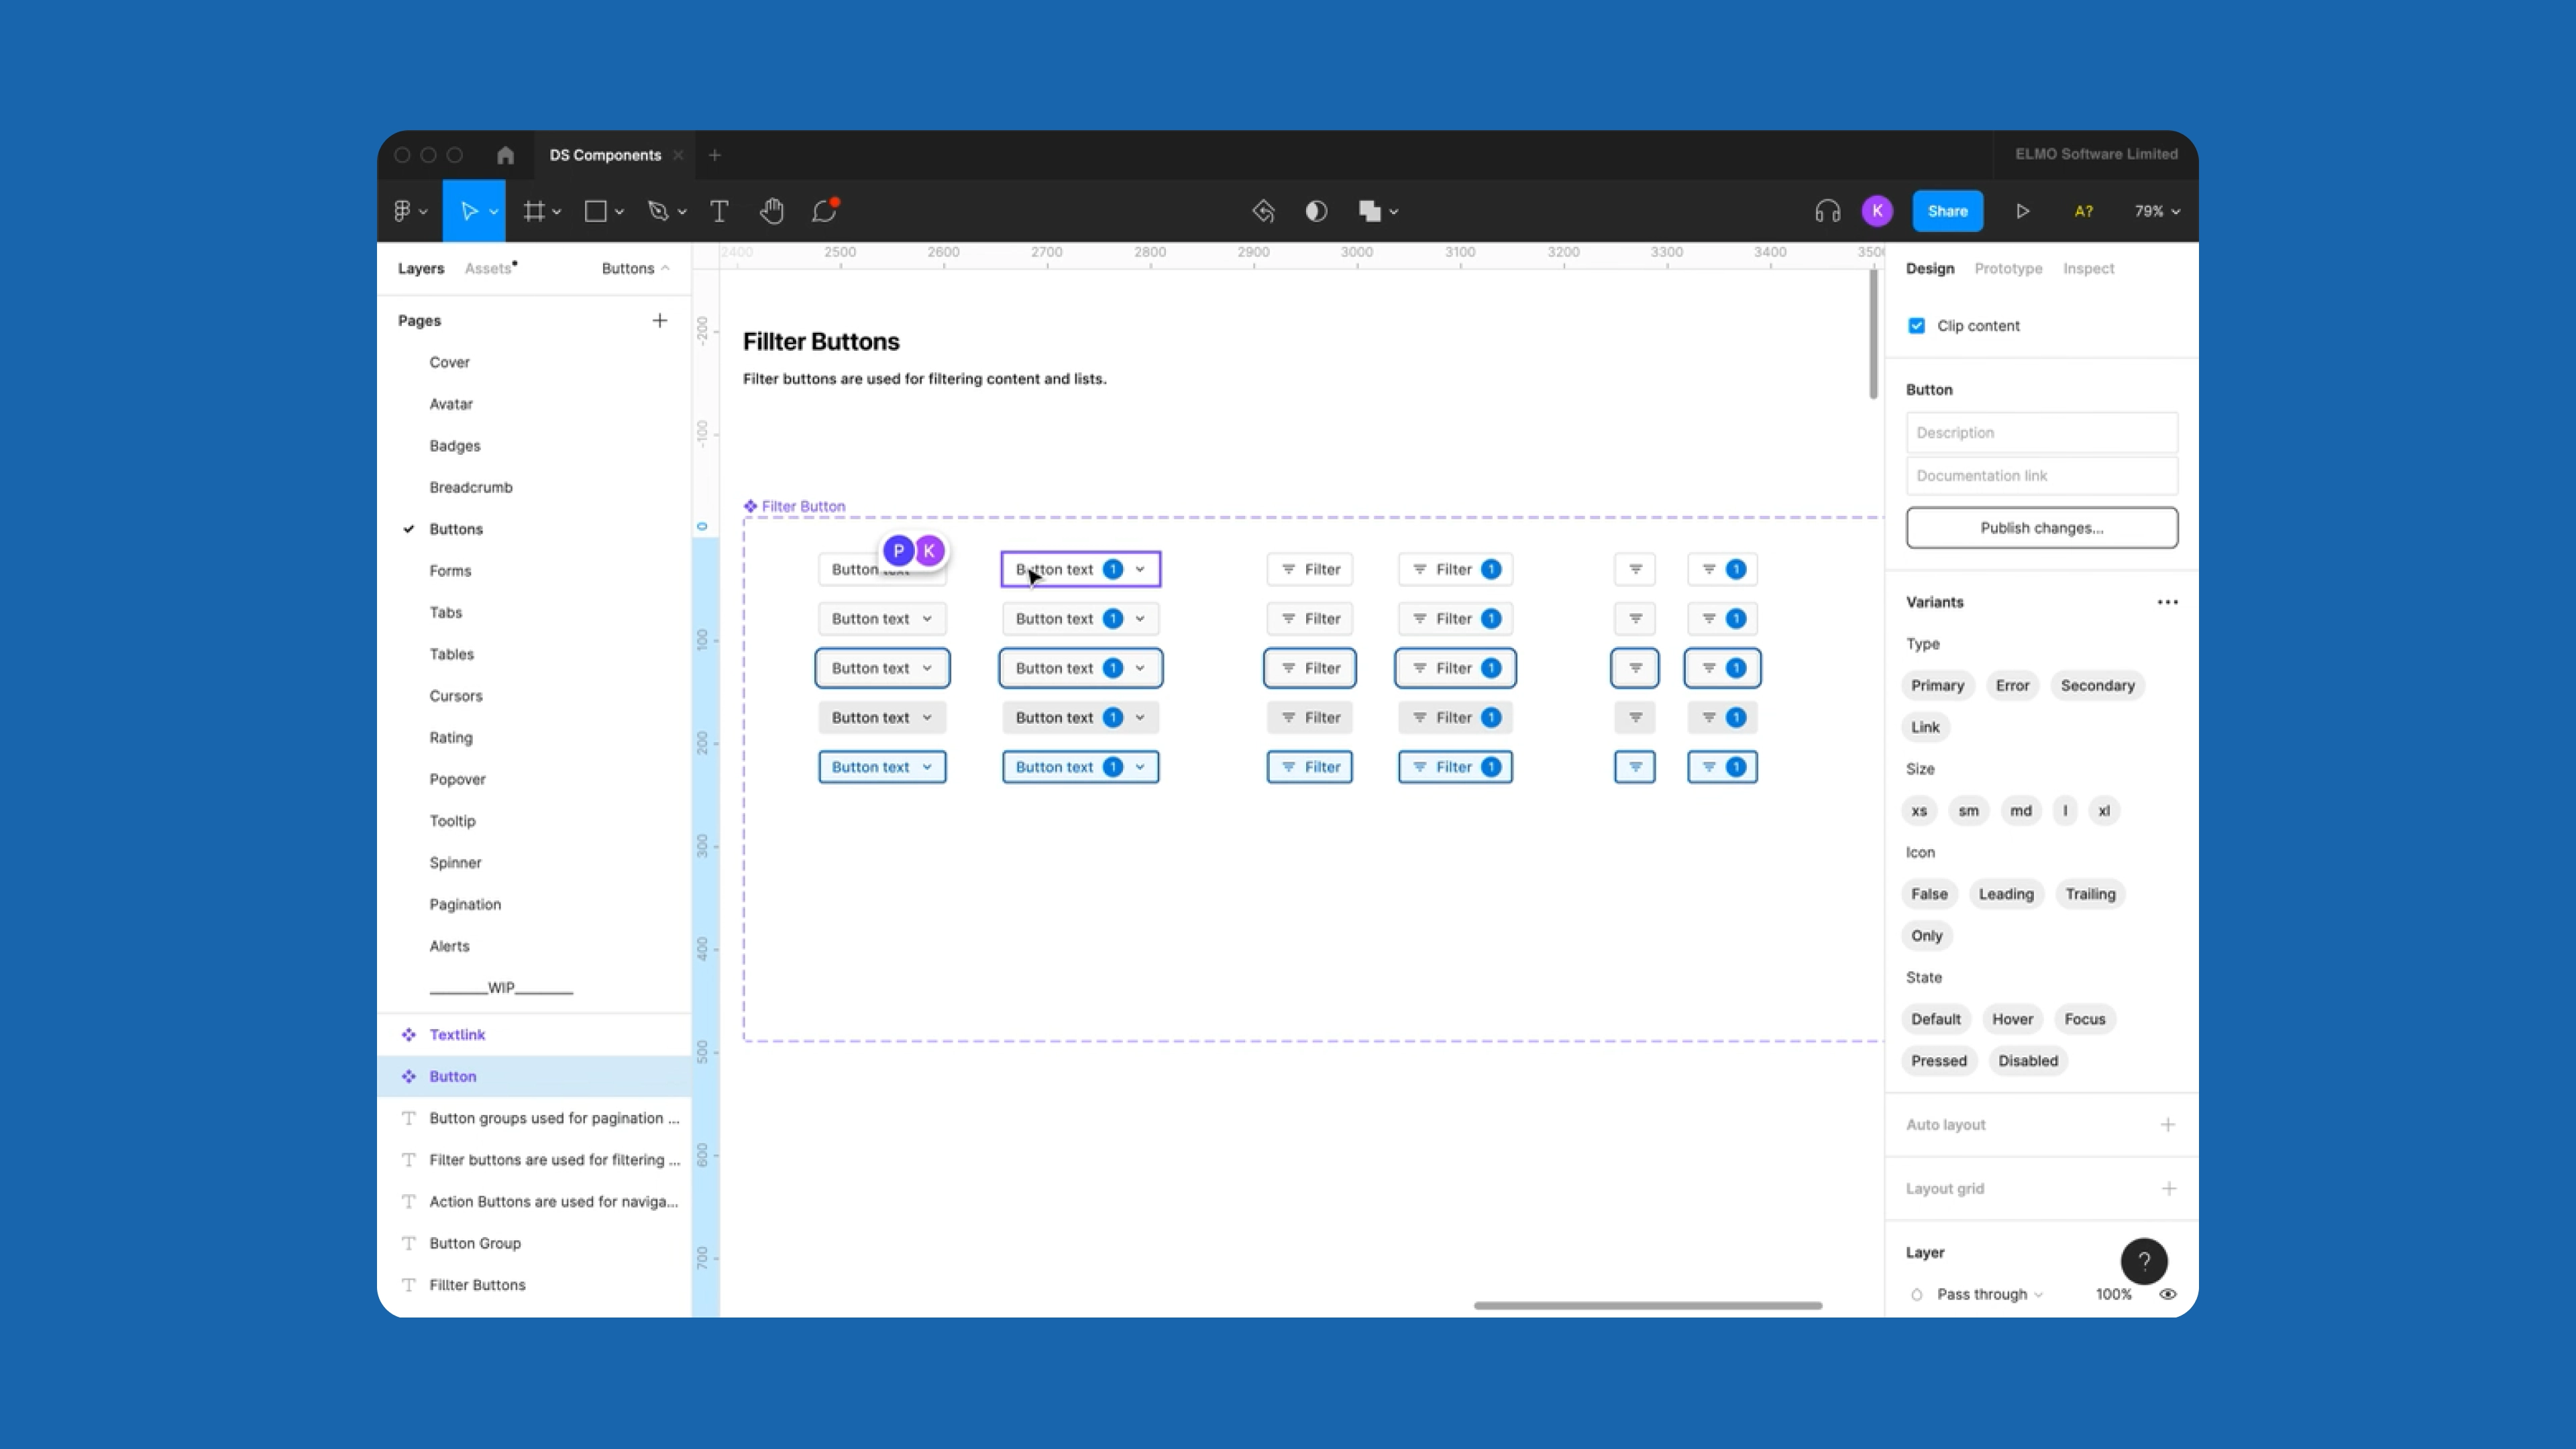Select the Frame tool
Viewport: 2576px width, 1449px height.
point(534,211)
